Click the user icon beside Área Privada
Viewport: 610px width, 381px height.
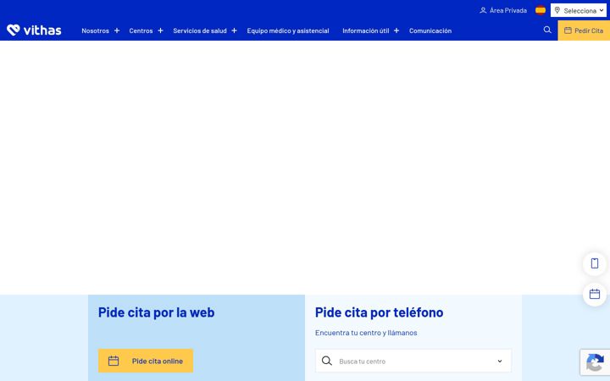483,10
